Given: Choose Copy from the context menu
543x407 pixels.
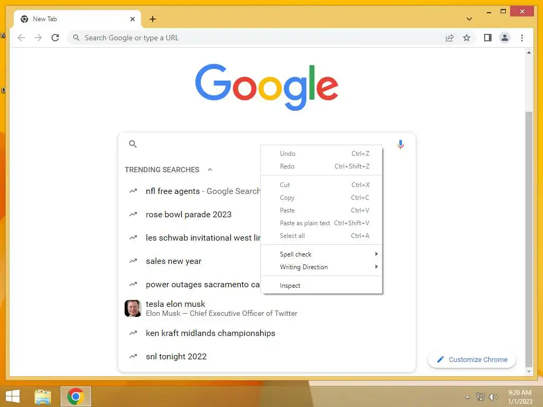Looking at the screenshot, I should (321, 198).
